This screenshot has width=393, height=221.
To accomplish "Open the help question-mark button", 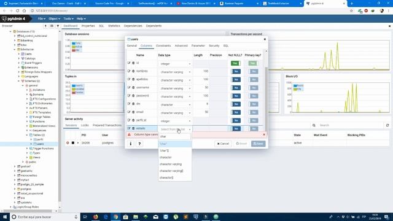I will pyautogui.click(x=139, y=144).
